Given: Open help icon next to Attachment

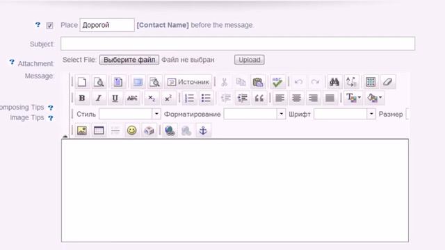Looking at the screenshot, I should [x=12, y=62].
